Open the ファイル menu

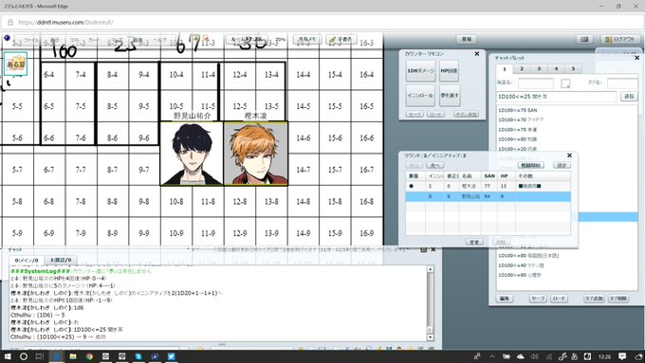[x=31, y=40]
